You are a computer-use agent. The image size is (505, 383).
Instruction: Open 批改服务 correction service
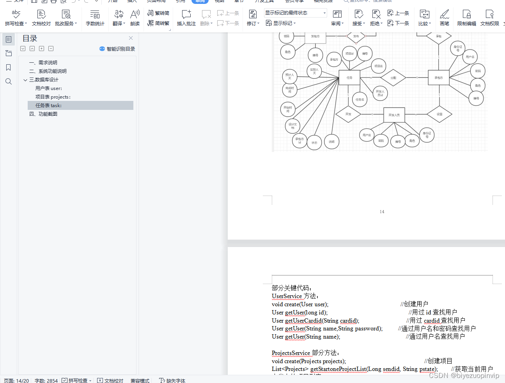[66, 18]
